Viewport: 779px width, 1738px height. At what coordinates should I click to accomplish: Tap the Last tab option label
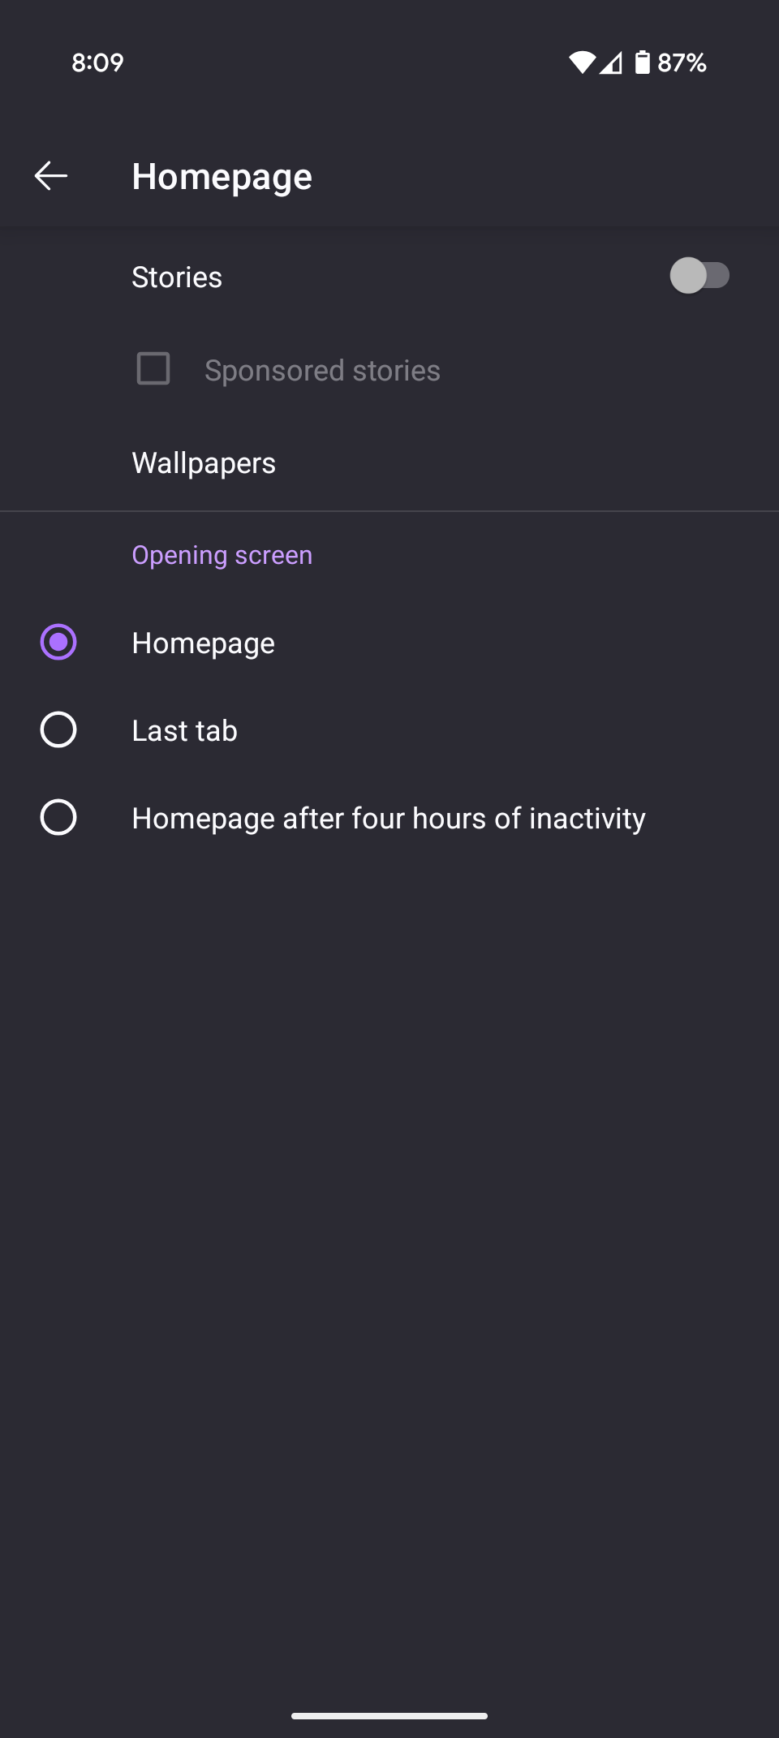point(185,731)
